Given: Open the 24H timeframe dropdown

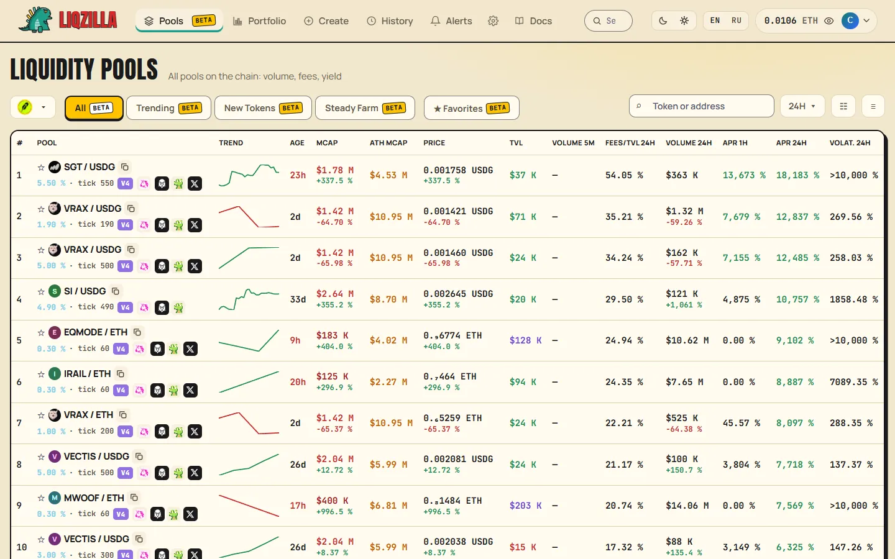Looking at the screenshot, I should [x=802, y=106].
